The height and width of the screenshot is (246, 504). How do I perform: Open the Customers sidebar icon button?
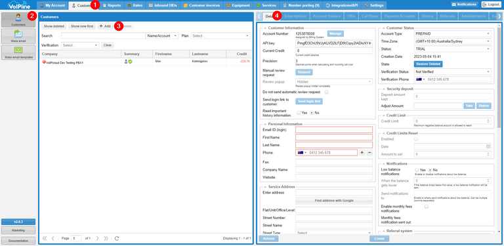(18, 20)
